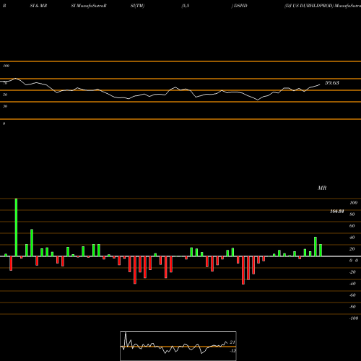Viewport: 361px width, 361px height.
Task: Click the RSI axis label 70
Action: tap(5, 83)
